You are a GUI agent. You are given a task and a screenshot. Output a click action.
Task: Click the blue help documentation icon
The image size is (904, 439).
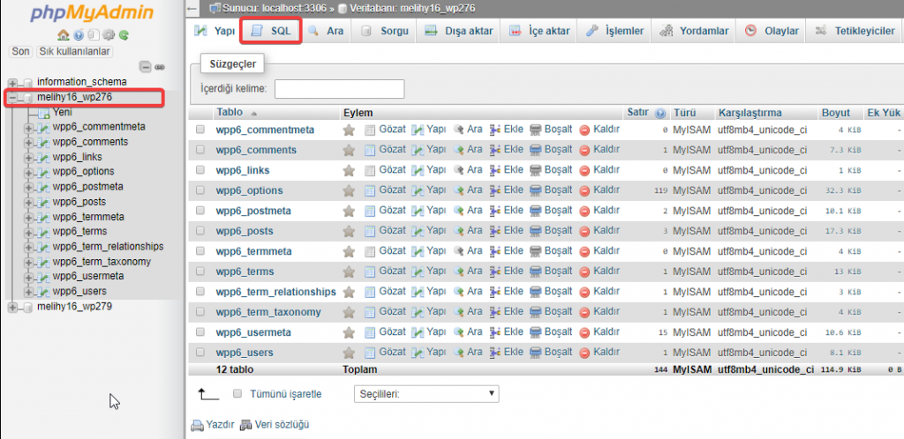tap(79, 35)
